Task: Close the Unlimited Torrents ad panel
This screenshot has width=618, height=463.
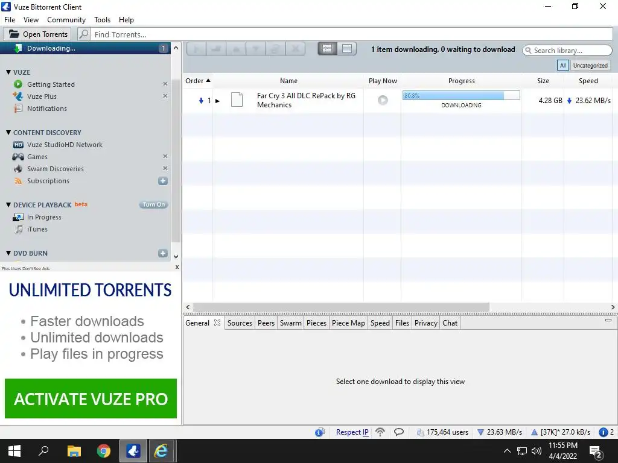Action: point(177,267)
